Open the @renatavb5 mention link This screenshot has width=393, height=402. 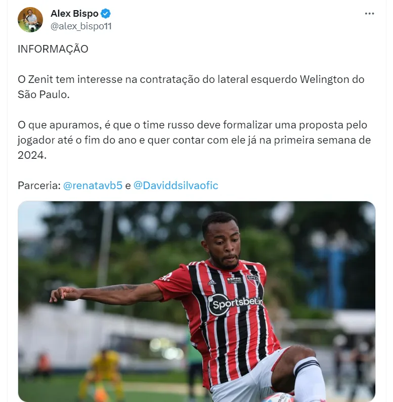93,186
